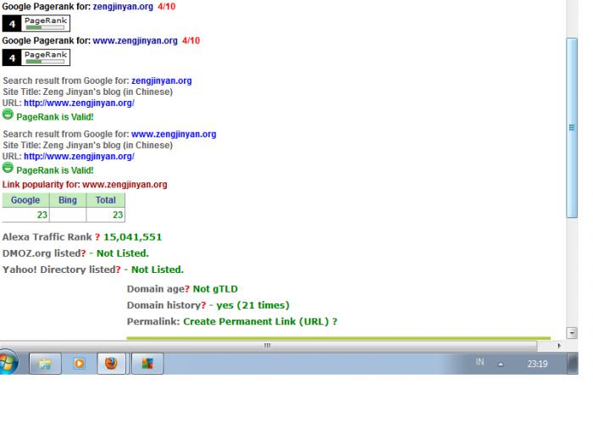Click the Bing column header
The image size is (593, 445).
pyautogui.click(x=68, y=200)
